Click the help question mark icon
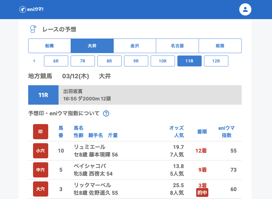Screen dimensions: 272x199 point(106,113)
